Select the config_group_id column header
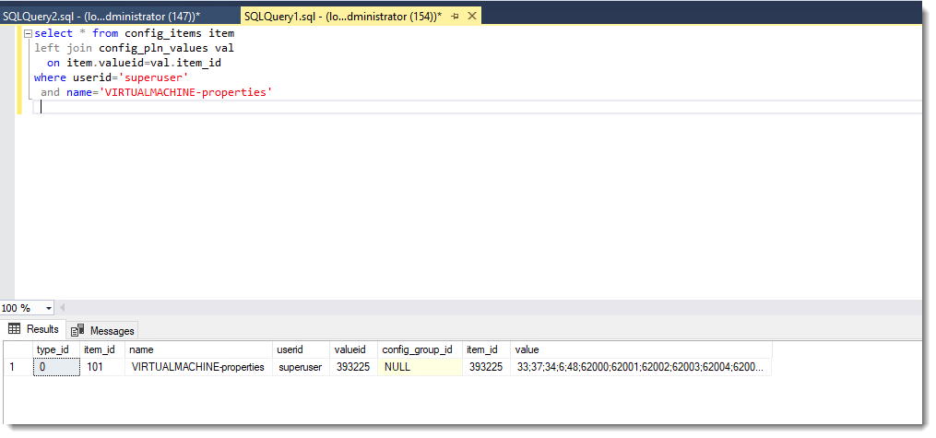 421,349
